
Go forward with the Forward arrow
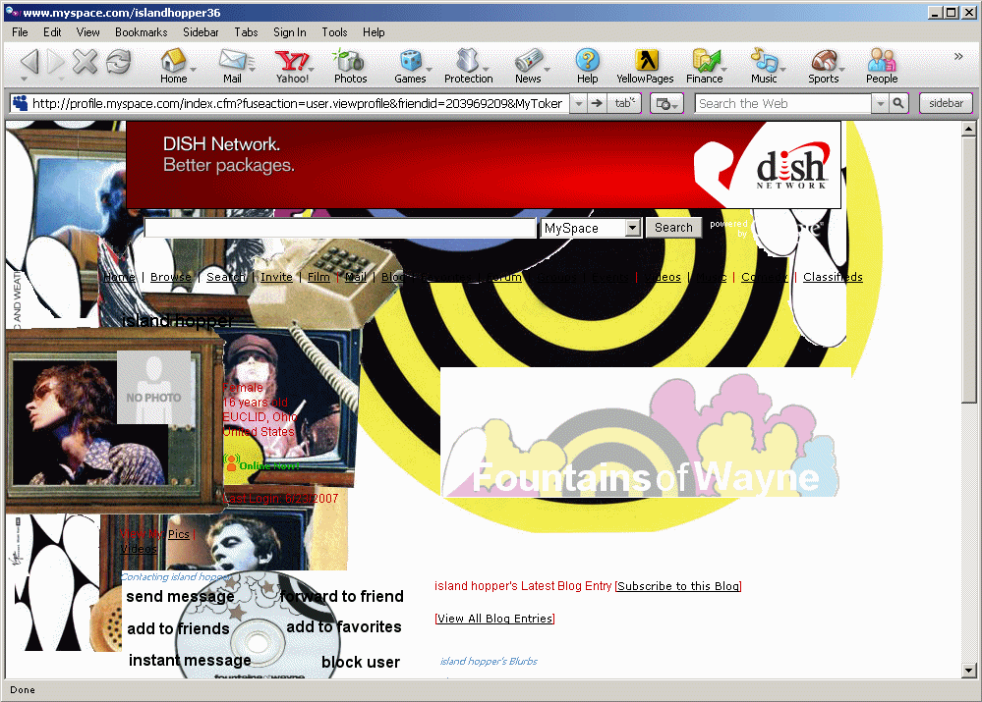57,61
